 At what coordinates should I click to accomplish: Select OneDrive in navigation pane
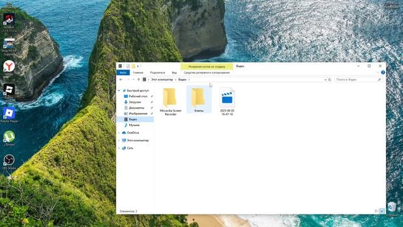(x=133, y=133)
